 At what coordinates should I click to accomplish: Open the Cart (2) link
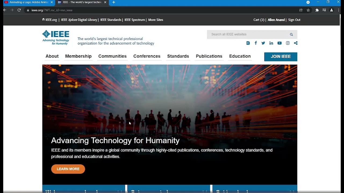[x=259, y=20]
